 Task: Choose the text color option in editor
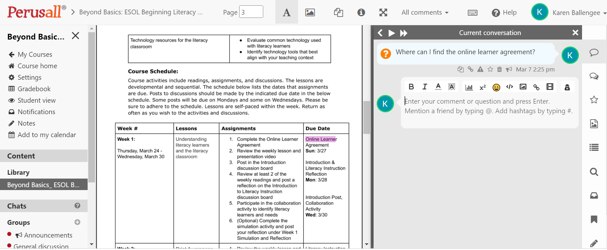tap(438, 87)
